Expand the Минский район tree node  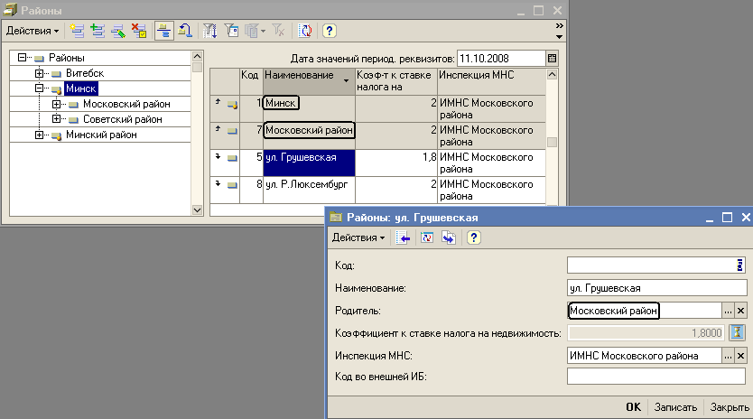pyautogui.click(x=40, y=135)
